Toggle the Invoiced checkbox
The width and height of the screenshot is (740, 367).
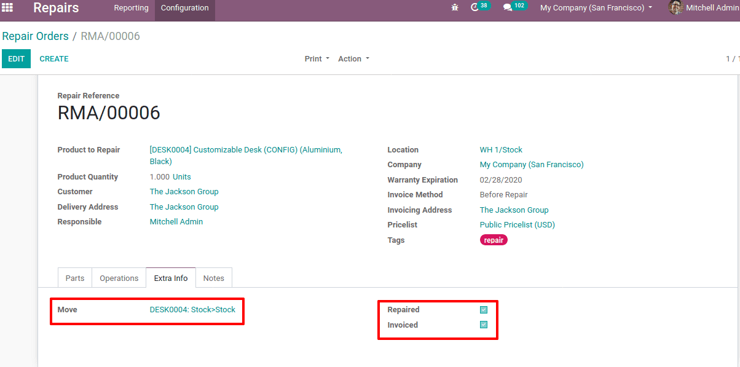click(484, 325)
